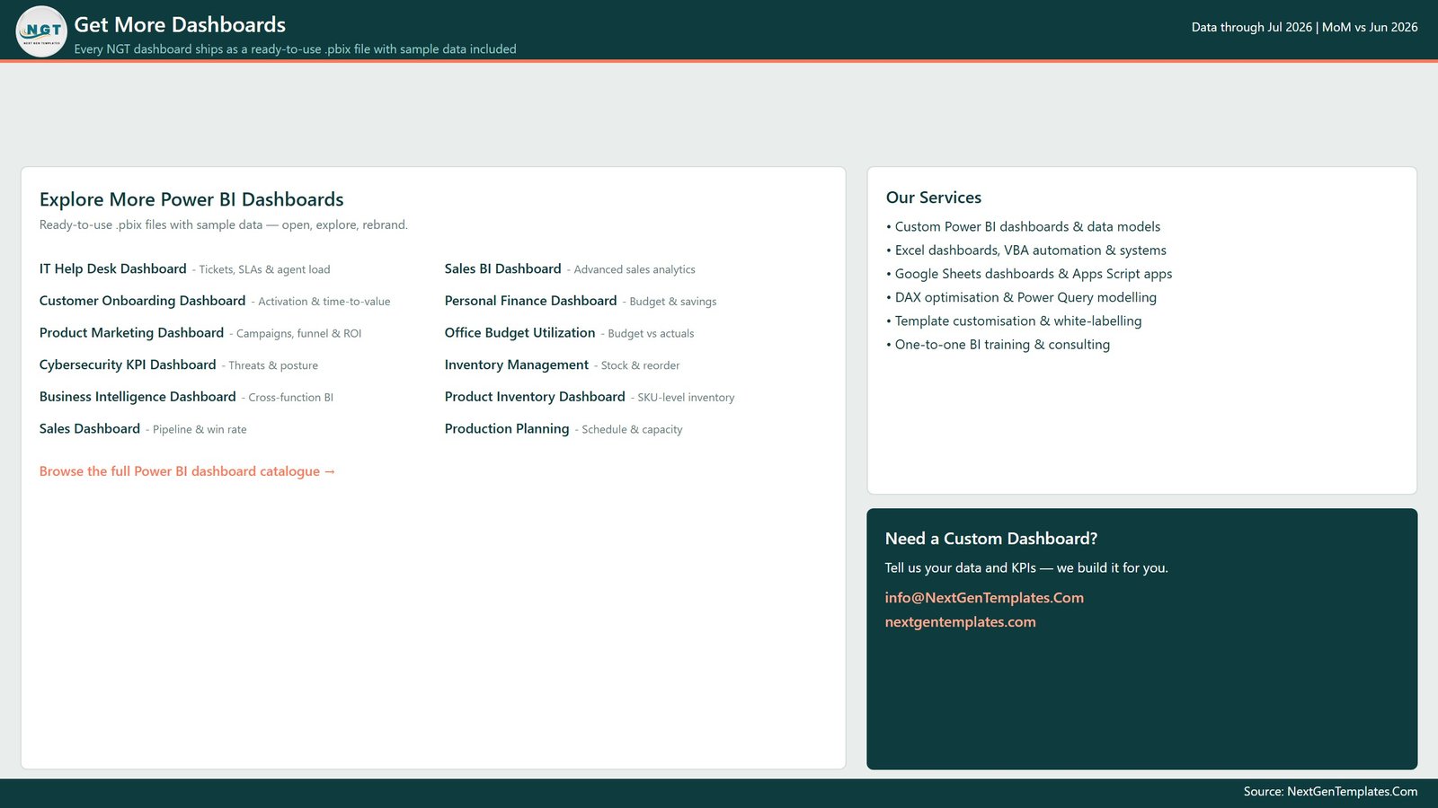Select 'One-to-one BI training & consulting' bullet
The height and width of the screenshot is (808, 1438).
998,345
